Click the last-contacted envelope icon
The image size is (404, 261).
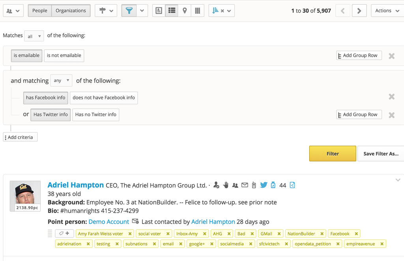(135, 221)
